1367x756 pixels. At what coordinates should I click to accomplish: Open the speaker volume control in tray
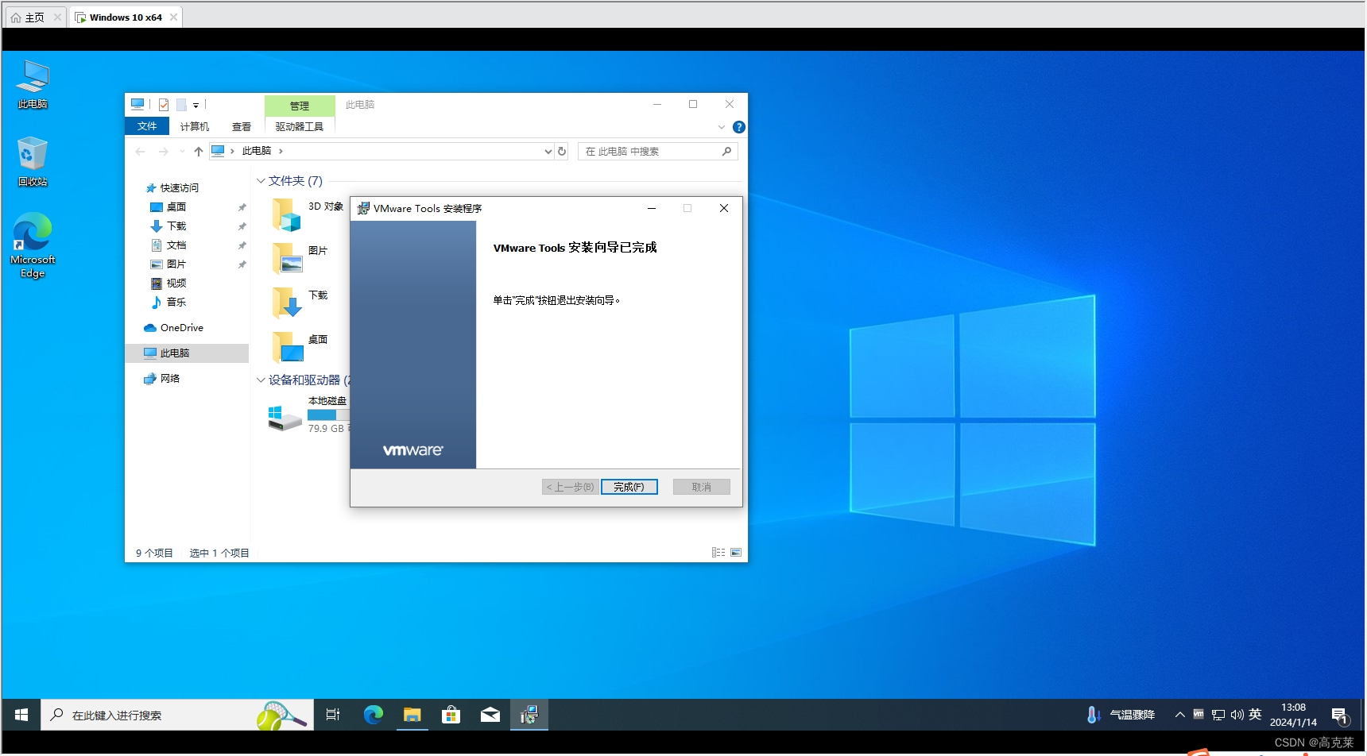tap(1237, 714)
